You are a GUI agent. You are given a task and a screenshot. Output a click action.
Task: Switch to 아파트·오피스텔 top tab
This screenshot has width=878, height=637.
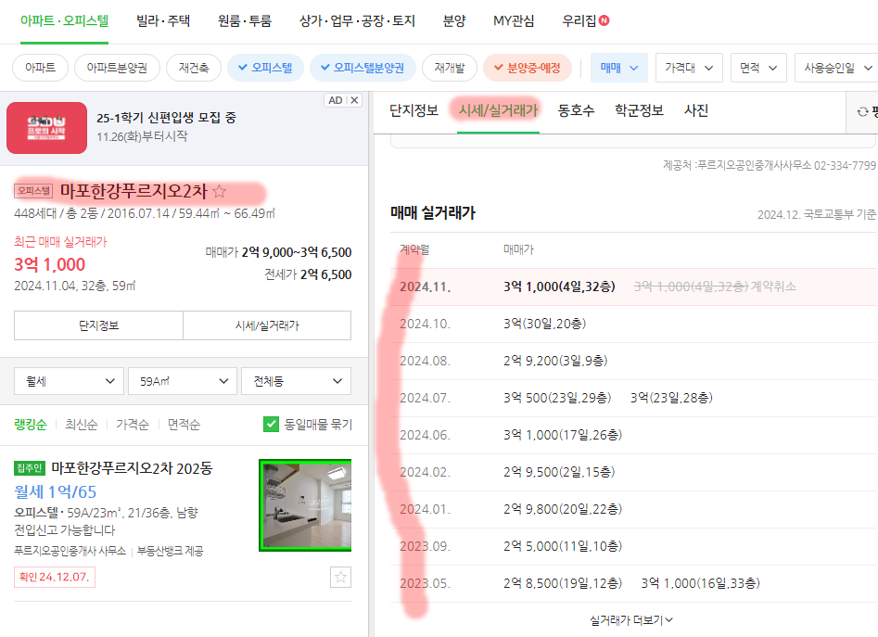point(64,20)
